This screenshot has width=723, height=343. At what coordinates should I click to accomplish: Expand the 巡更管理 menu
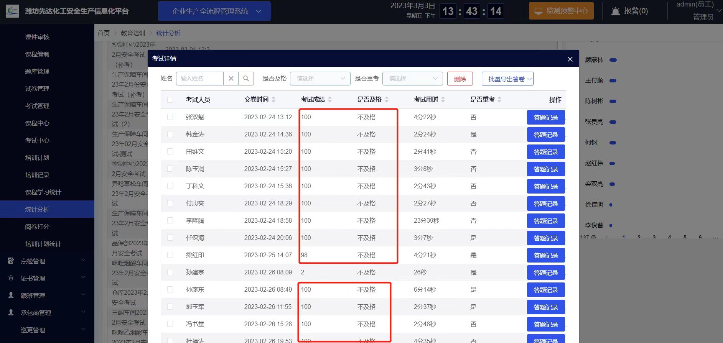click(x=83, y=330)
